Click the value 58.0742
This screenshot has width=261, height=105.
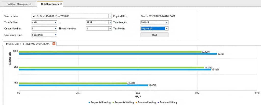pos(152,85)
